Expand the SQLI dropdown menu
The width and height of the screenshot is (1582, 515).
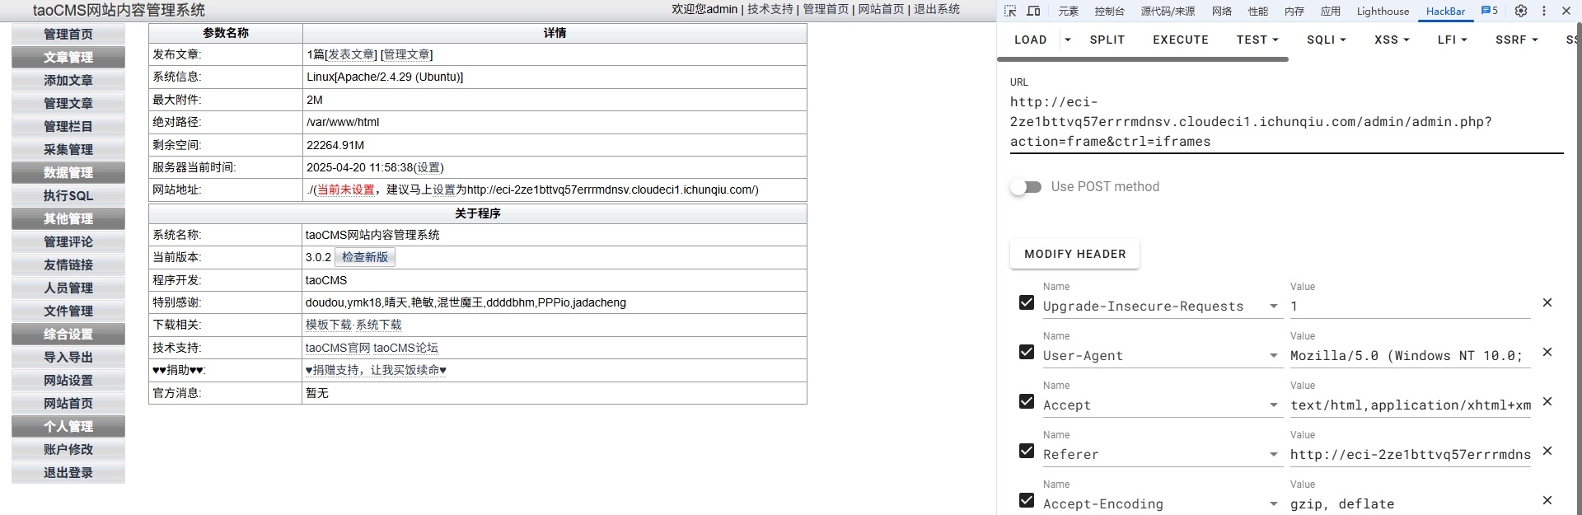(1326, 40)
